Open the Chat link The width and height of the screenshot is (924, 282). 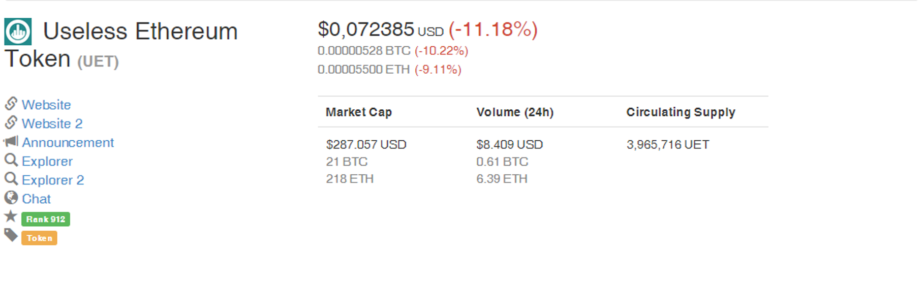coord(36,199)
